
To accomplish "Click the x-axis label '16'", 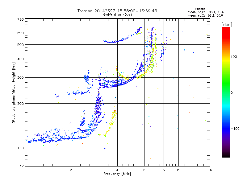I will pyautogui.click(x=210, y=170).
